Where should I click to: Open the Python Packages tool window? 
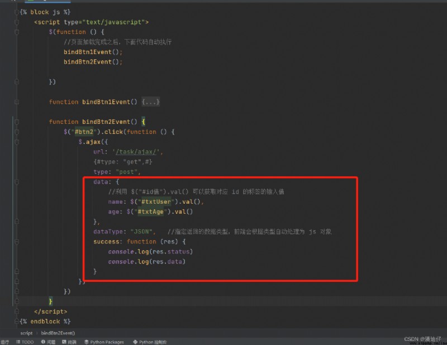point(104,342)
